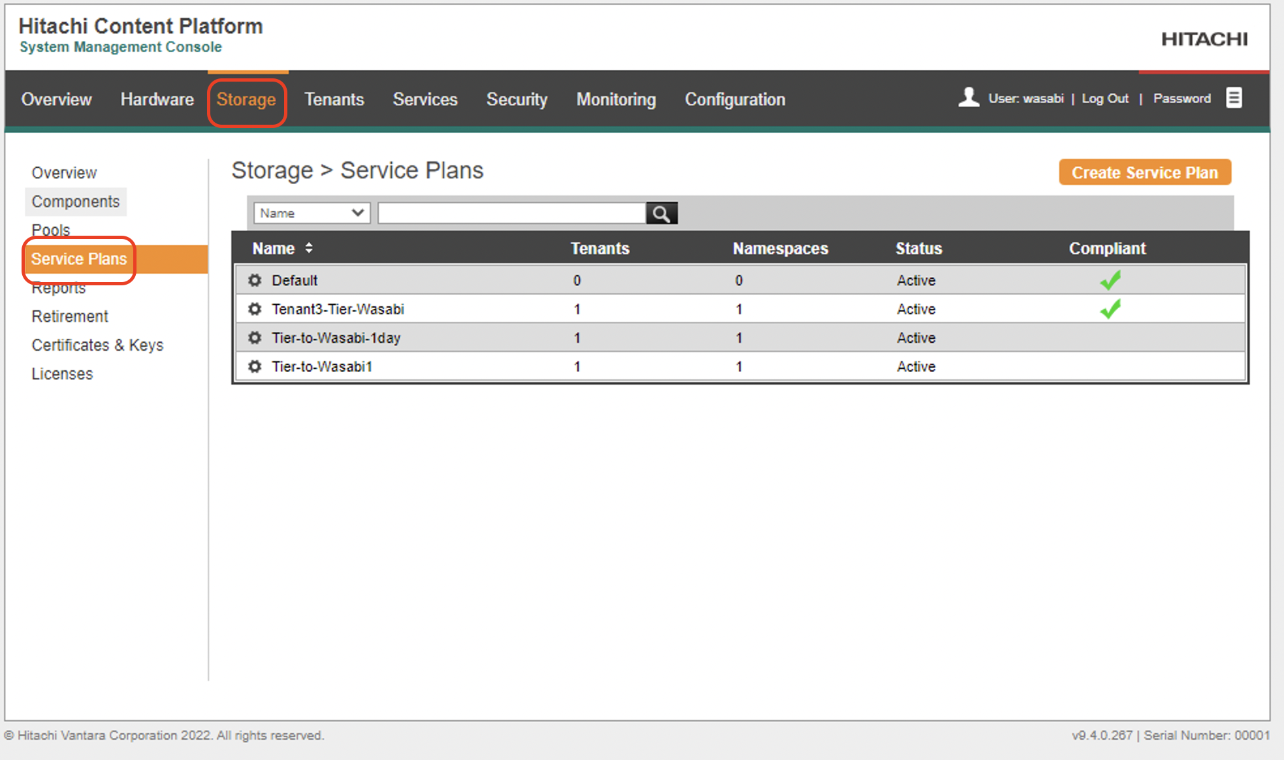Screen dimensions: 1284x760
Task: Click the Namespaces column header
Action: coord(780,248)
